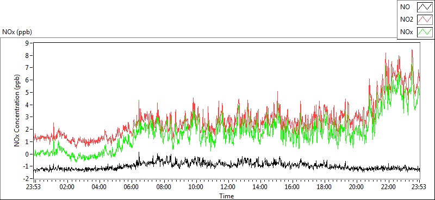
Task: Click the 9 maximum y-axis value
Action: point(27,43)
